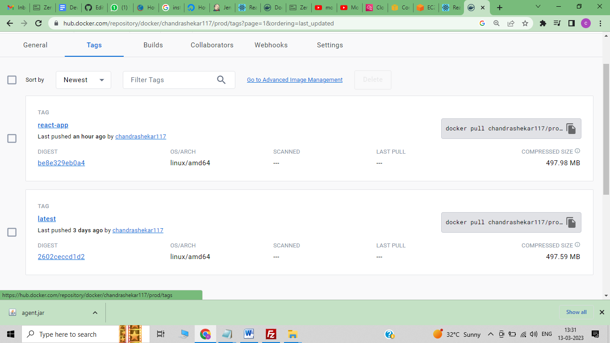Check the select-all tags checkbox

pos(12,79)
